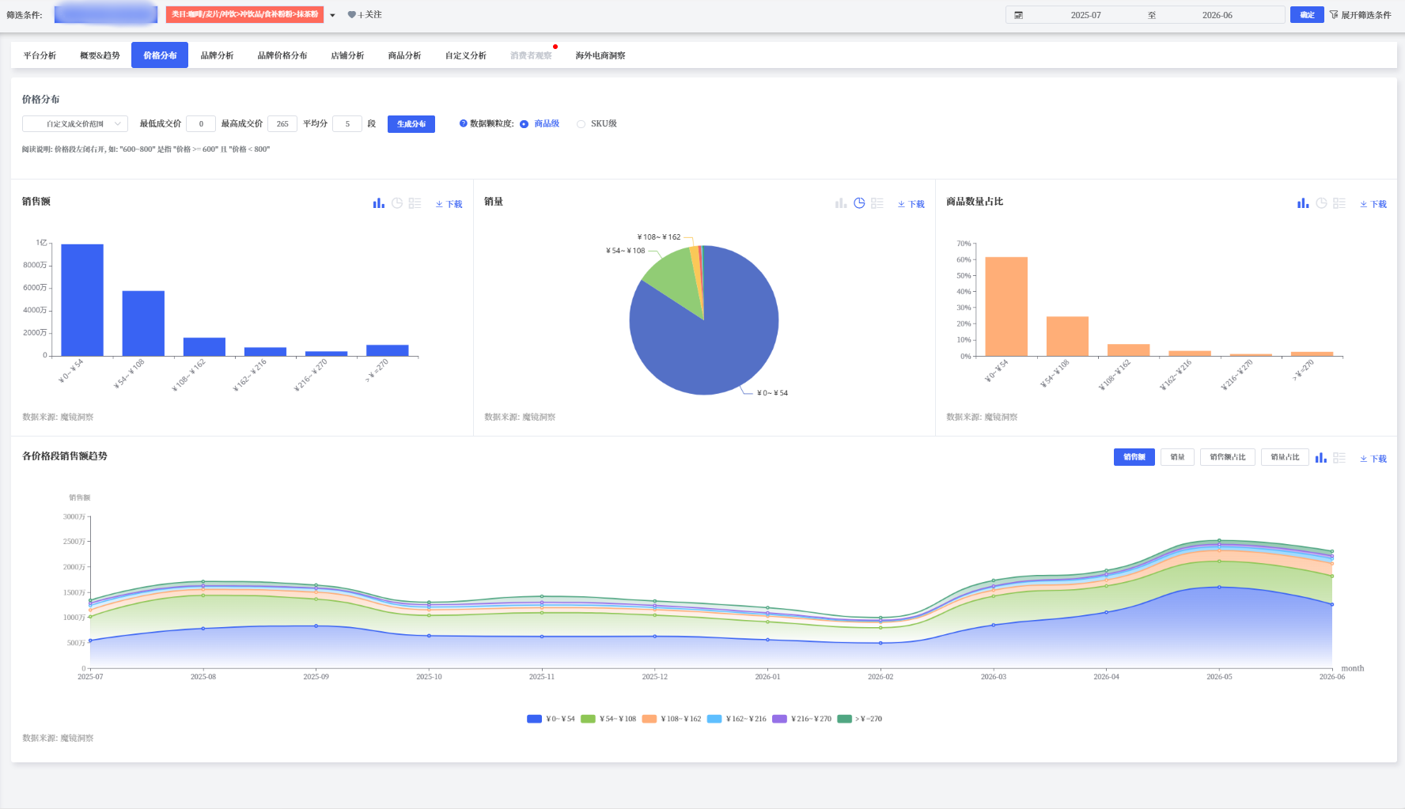Screen dimensions: 1405x809
Task: Switch to the 品牌分析 tab
Action: point(217,55)
